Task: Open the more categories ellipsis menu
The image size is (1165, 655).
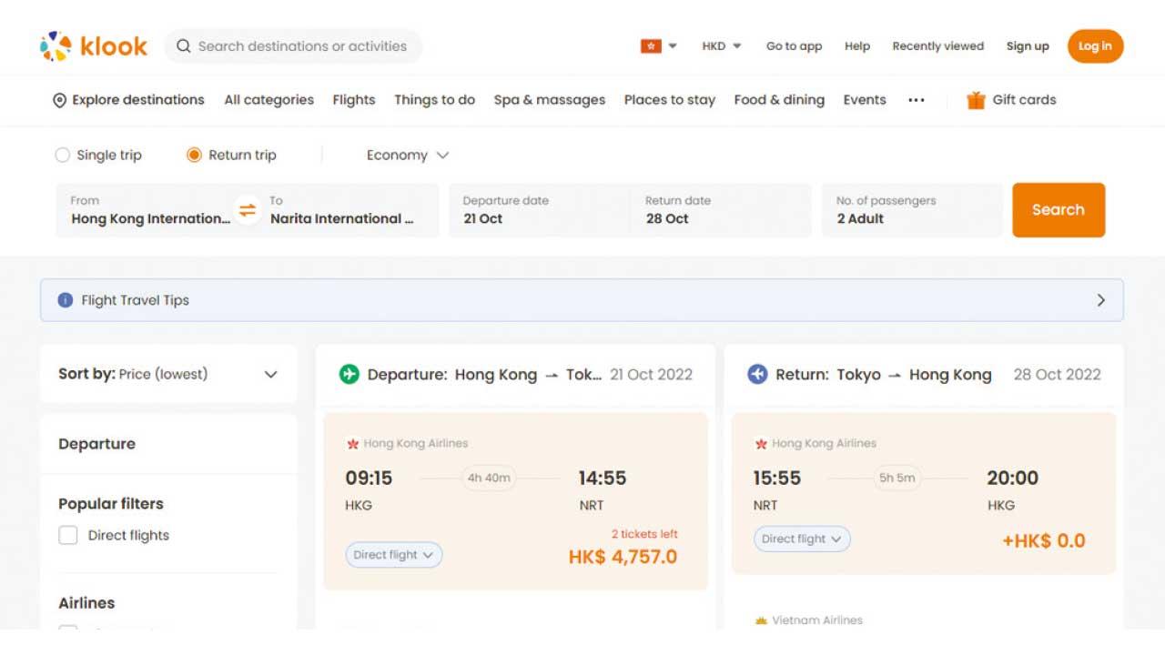Action: click(x=917, y=100)
